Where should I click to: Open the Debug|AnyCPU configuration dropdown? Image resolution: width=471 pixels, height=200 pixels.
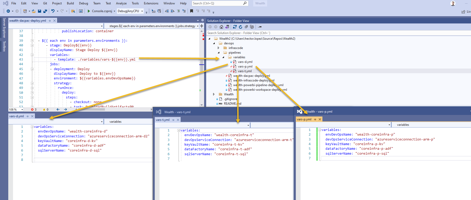click(130, 11)
